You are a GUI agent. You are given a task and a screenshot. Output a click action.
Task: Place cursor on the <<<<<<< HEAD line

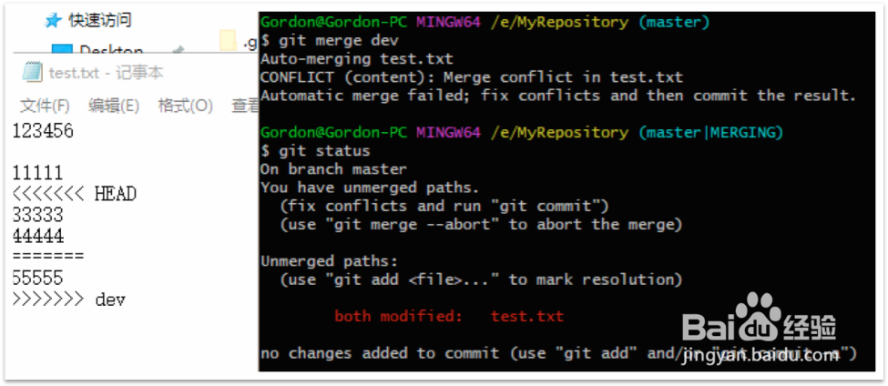click(x=74, y=194)
